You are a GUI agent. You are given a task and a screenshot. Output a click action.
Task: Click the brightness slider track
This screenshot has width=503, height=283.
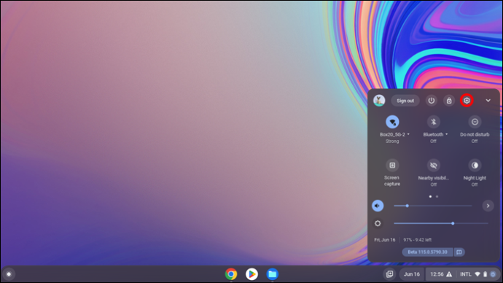click(x=441, y=223)
